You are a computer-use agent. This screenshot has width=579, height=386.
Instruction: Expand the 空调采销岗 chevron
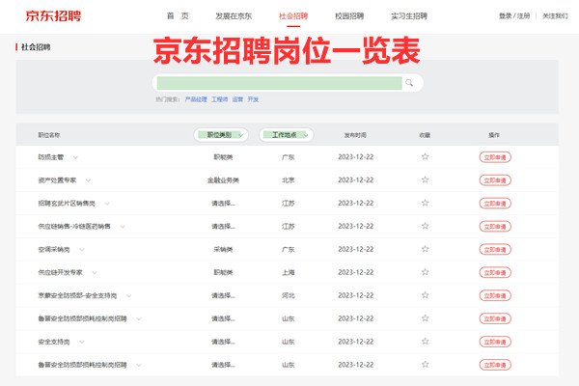[82, 250]
